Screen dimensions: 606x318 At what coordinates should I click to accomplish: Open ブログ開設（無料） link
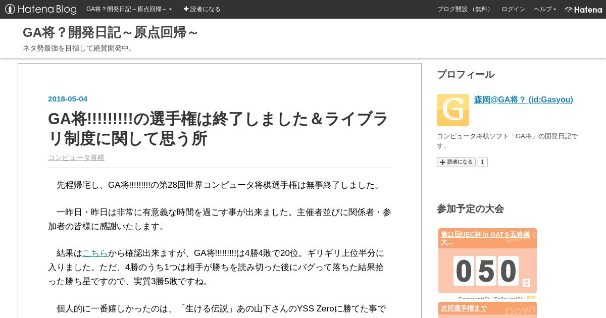(x=465, y=9)
